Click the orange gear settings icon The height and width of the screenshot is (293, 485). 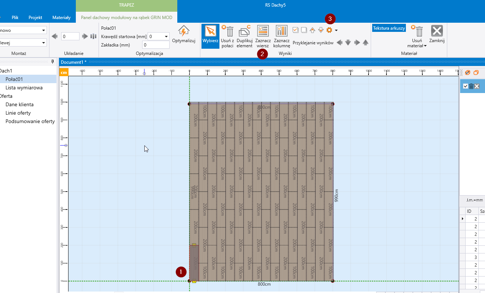coord(329,30)
